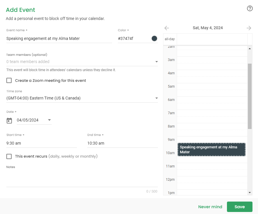The width and height of the screenshot is (258, 214).
Task: Click the End time field
Action: coord(122,143)
